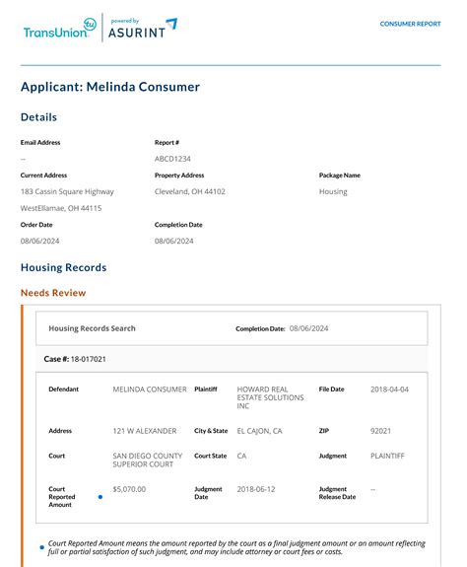Click the Housing Records heading

point(64,267)
